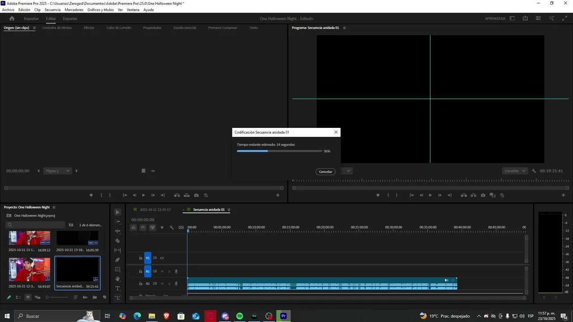Open Proyecto panel menu
This screenshot has width=573, height=322.
tap(54, 208)
